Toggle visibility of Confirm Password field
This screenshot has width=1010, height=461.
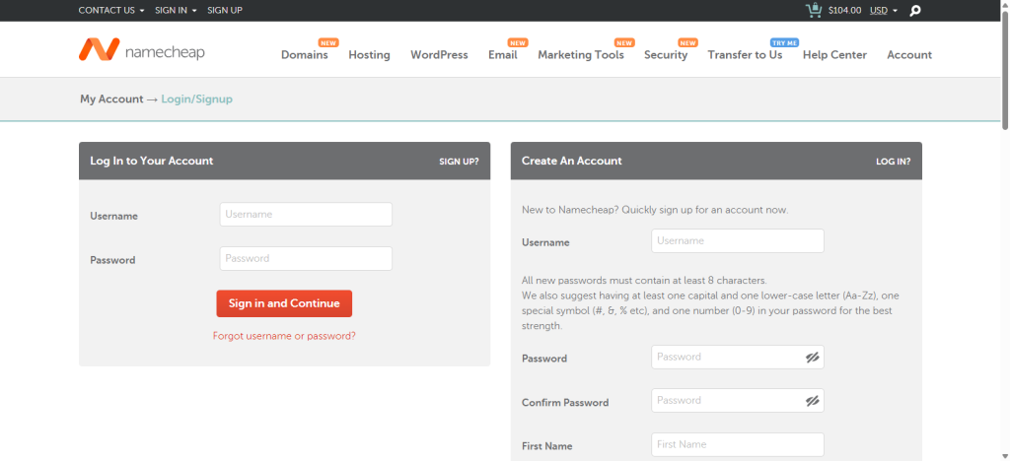pos(813,401)
